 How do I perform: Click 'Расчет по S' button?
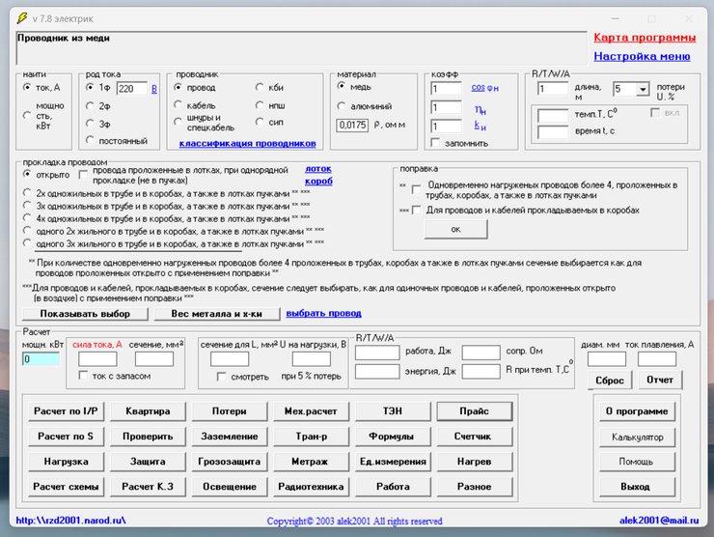pyautogui.click(x=66, y=437)
